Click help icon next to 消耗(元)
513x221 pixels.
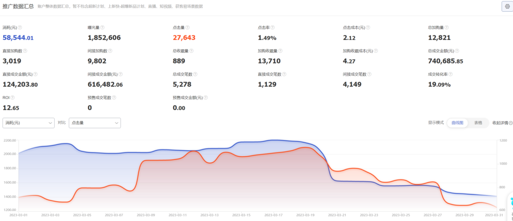coord(20,27)
